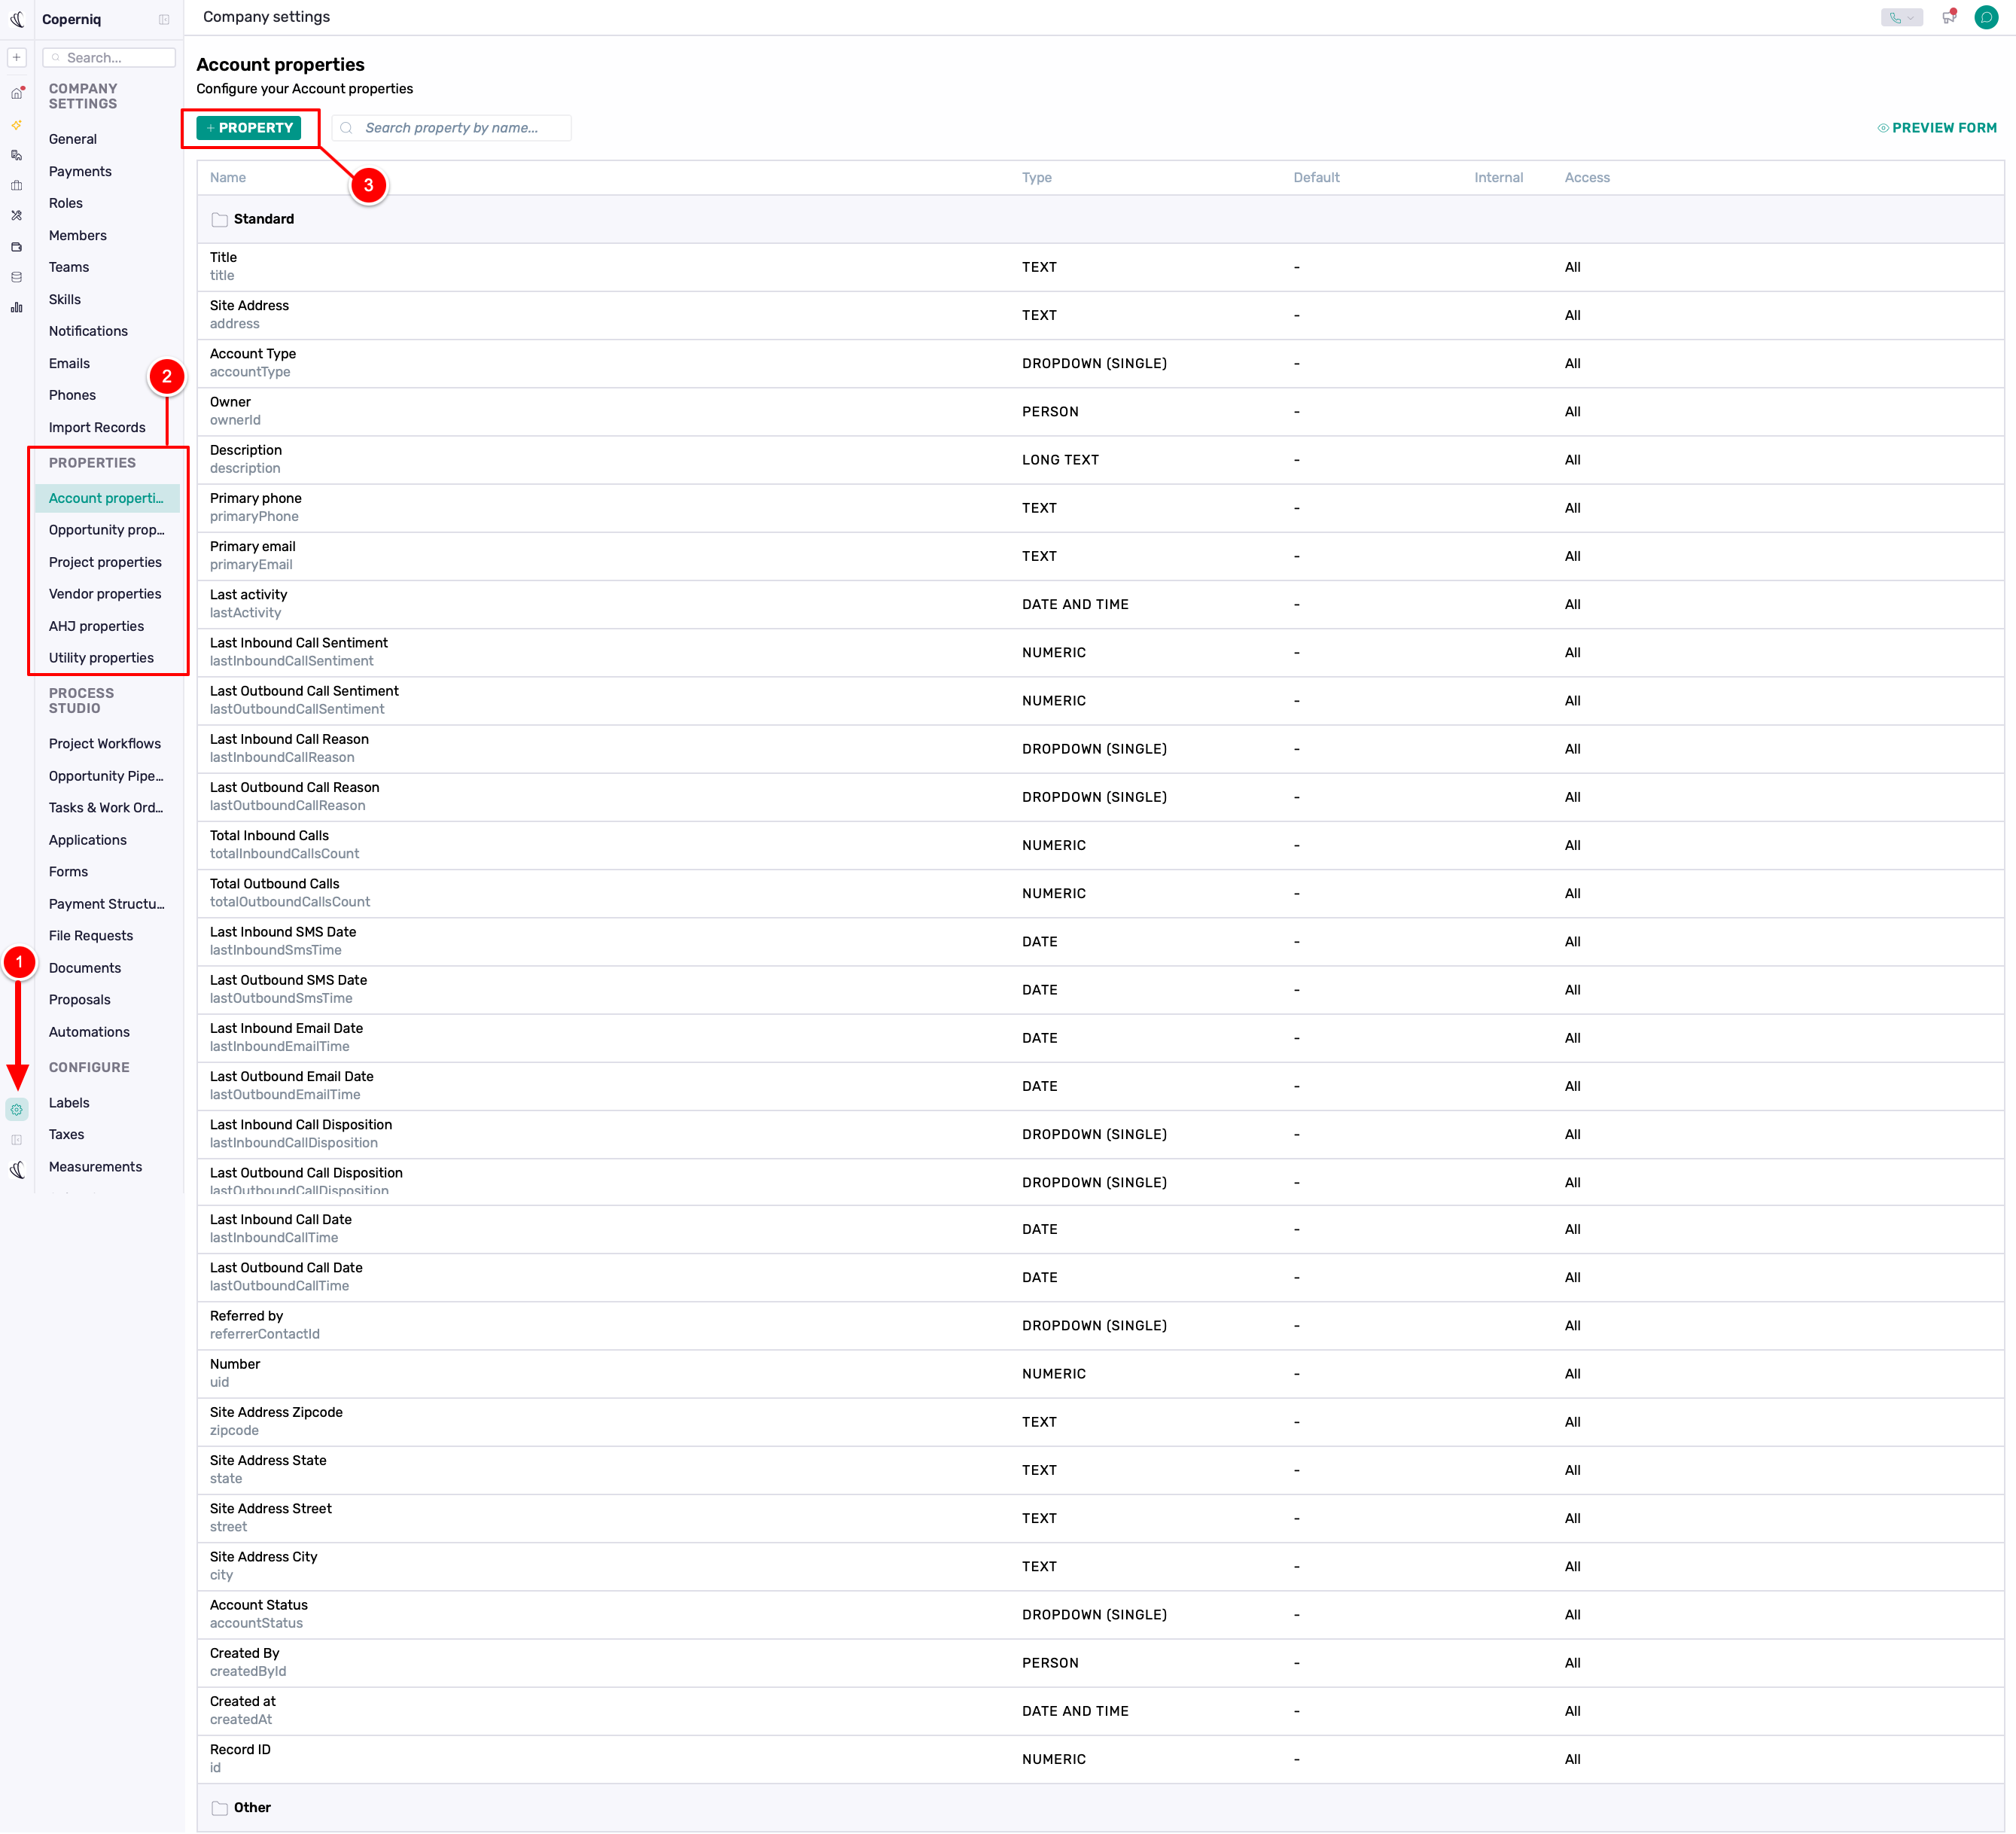
Task: Open the database cylinder icon in the left rail
Action: 17,277
